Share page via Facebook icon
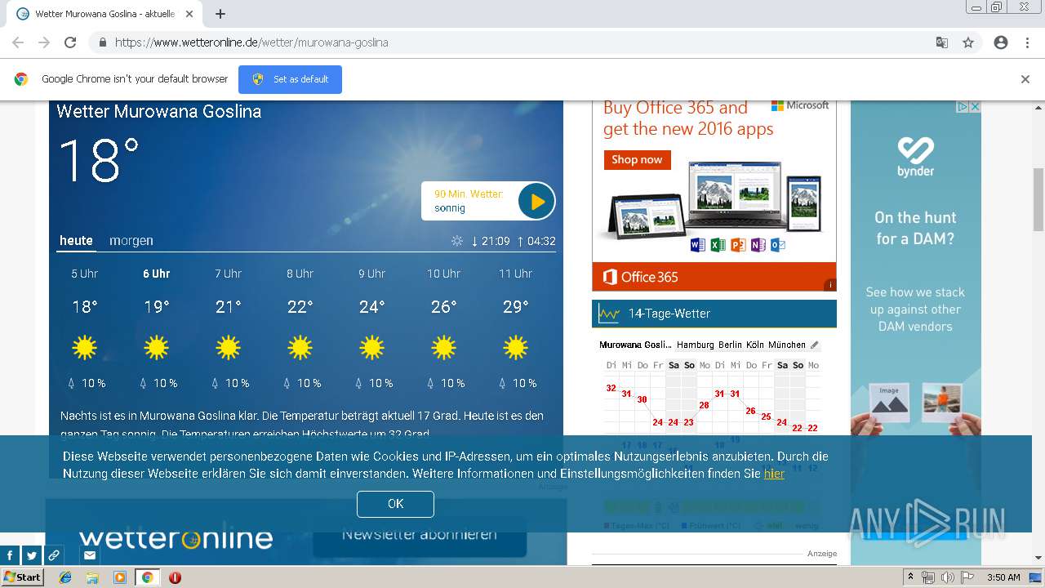Viewport: 1045px width, 588px height. coord(10,555)
